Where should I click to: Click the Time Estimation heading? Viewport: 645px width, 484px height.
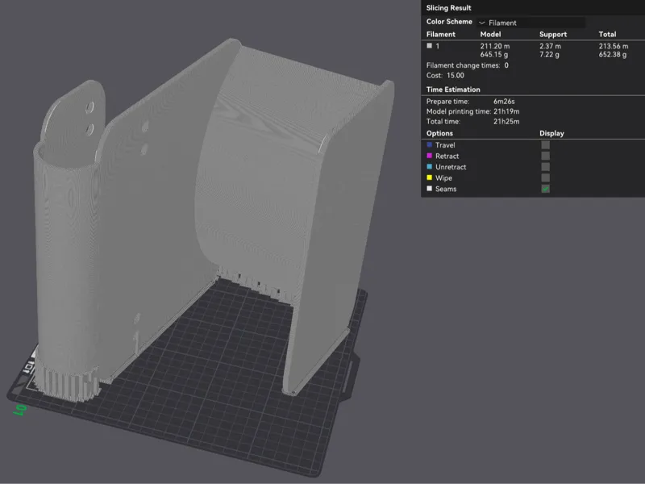pyautogui.click(x=453, y=90)
